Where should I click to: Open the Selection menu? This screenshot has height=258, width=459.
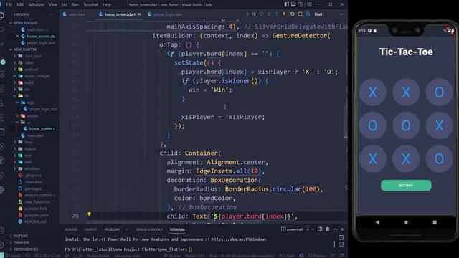pyautogui.click(x=36, y=4)
